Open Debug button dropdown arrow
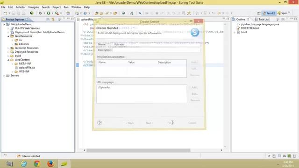 [x=44, y=13]
